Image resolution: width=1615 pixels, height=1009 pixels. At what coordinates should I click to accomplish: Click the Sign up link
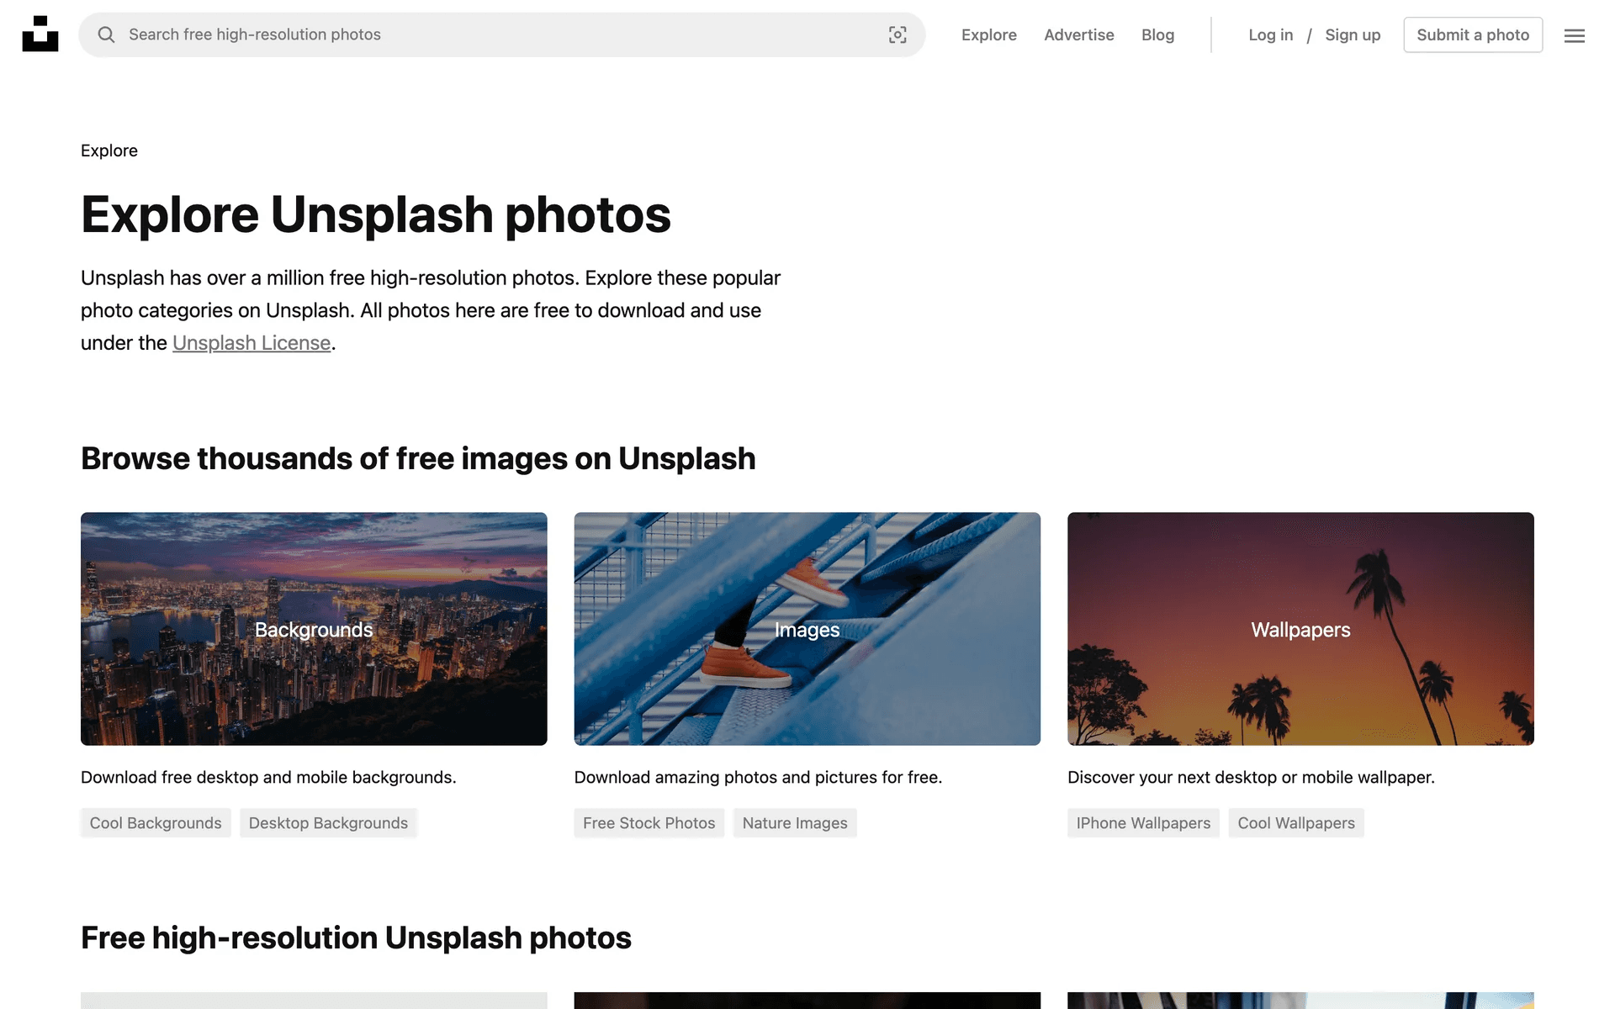(1352, 34)
